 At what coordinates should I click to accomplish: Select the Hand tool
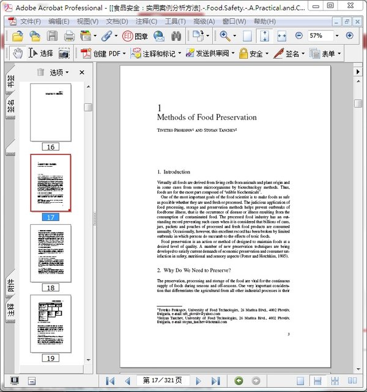[x=17, y=53]
